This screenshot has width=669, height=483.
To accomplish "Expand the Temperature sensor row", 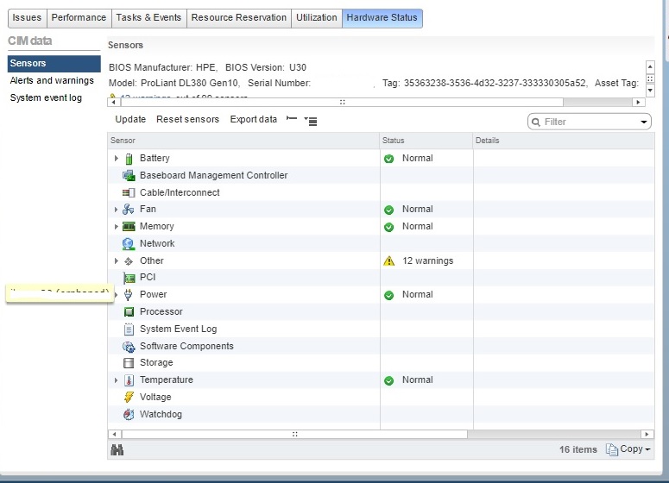I will pyautogui.click(x=116, y=380).
